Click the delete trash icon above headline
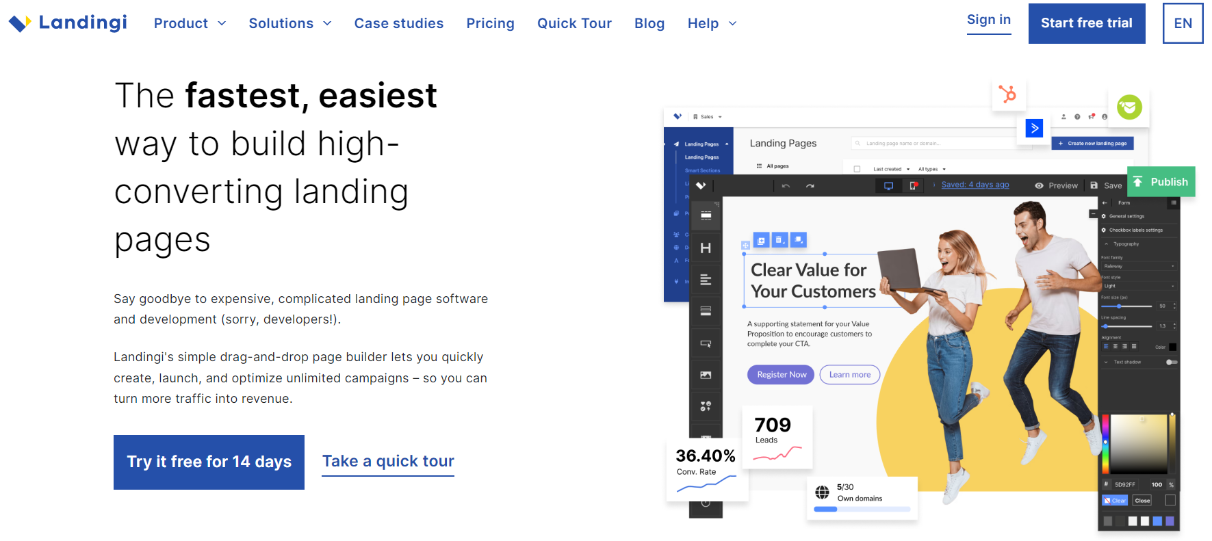The width and height of the screenshot is (1212, 541). tap(779, 240)
